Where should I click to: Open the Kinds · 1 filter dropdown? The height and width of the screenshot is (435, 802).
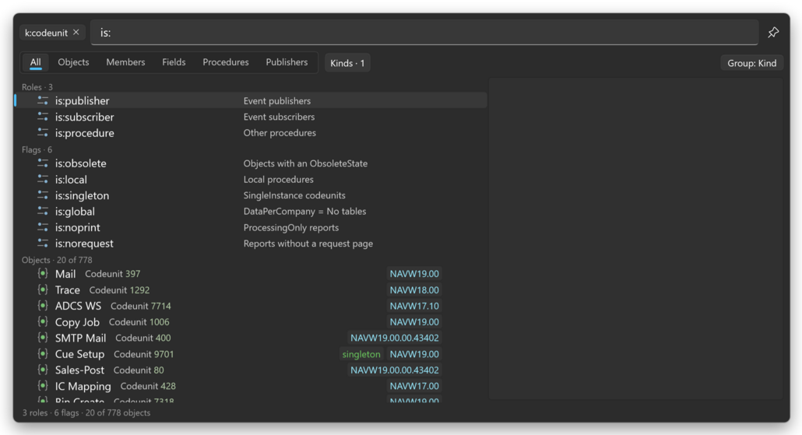click(347, 63)
